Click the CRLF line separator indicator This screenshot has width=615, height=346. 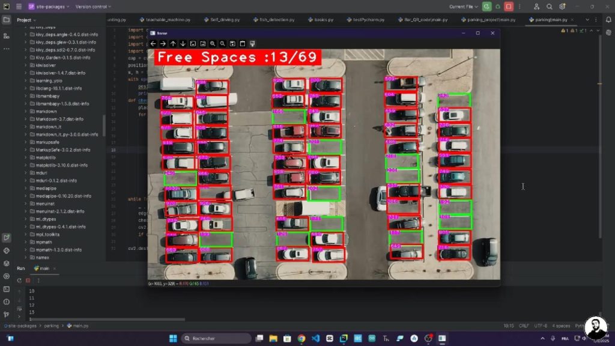pyautogui.click(x=524, y=326)
